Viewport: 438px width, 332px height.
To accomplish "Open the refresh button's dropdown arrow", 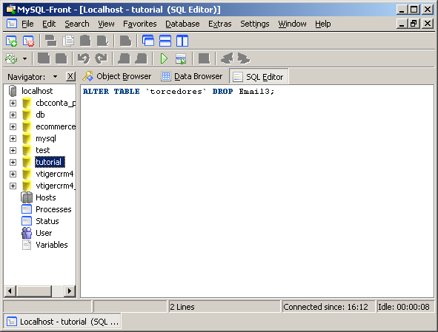I will tap(25, 59).
